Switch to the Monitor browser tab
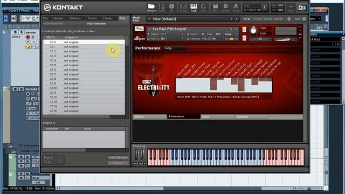 92,18
